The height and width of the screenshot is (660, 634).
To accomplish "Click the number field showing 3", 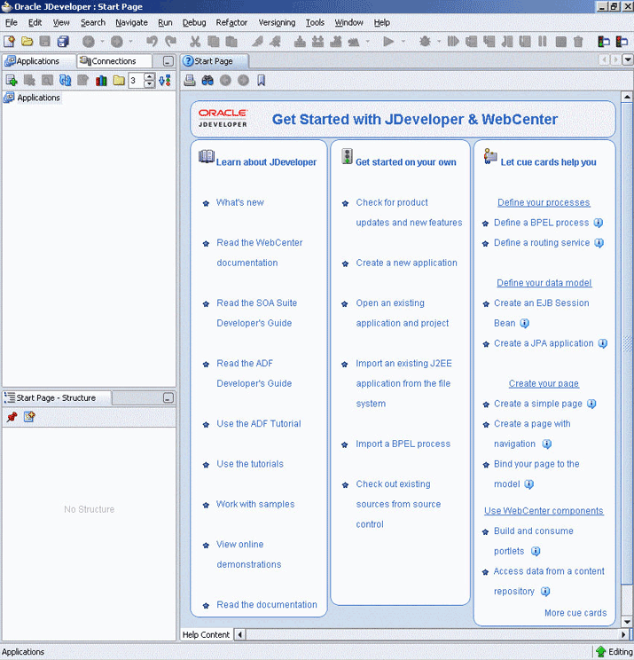I will (x=136, y=80).
